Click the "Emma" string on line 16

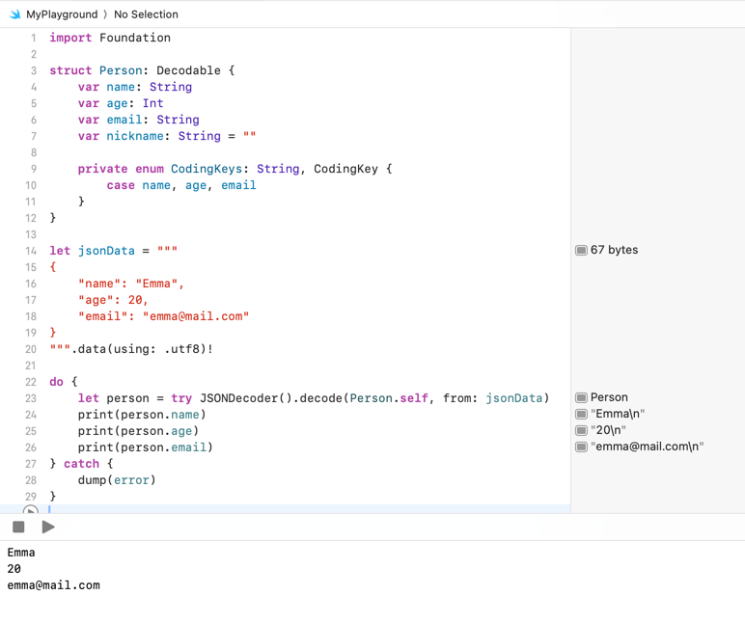(x=156, y=284)
